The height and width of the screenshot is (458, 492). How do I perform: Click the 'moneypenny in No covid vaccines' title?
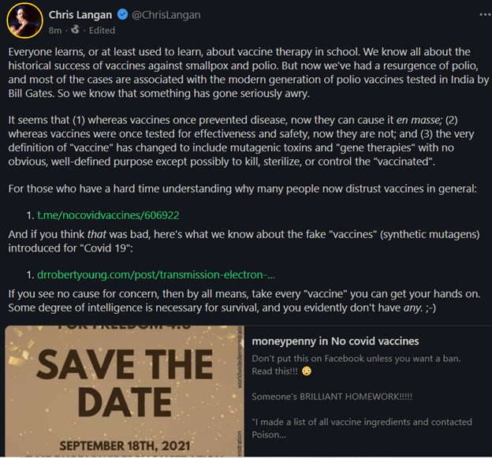point(335,341)
